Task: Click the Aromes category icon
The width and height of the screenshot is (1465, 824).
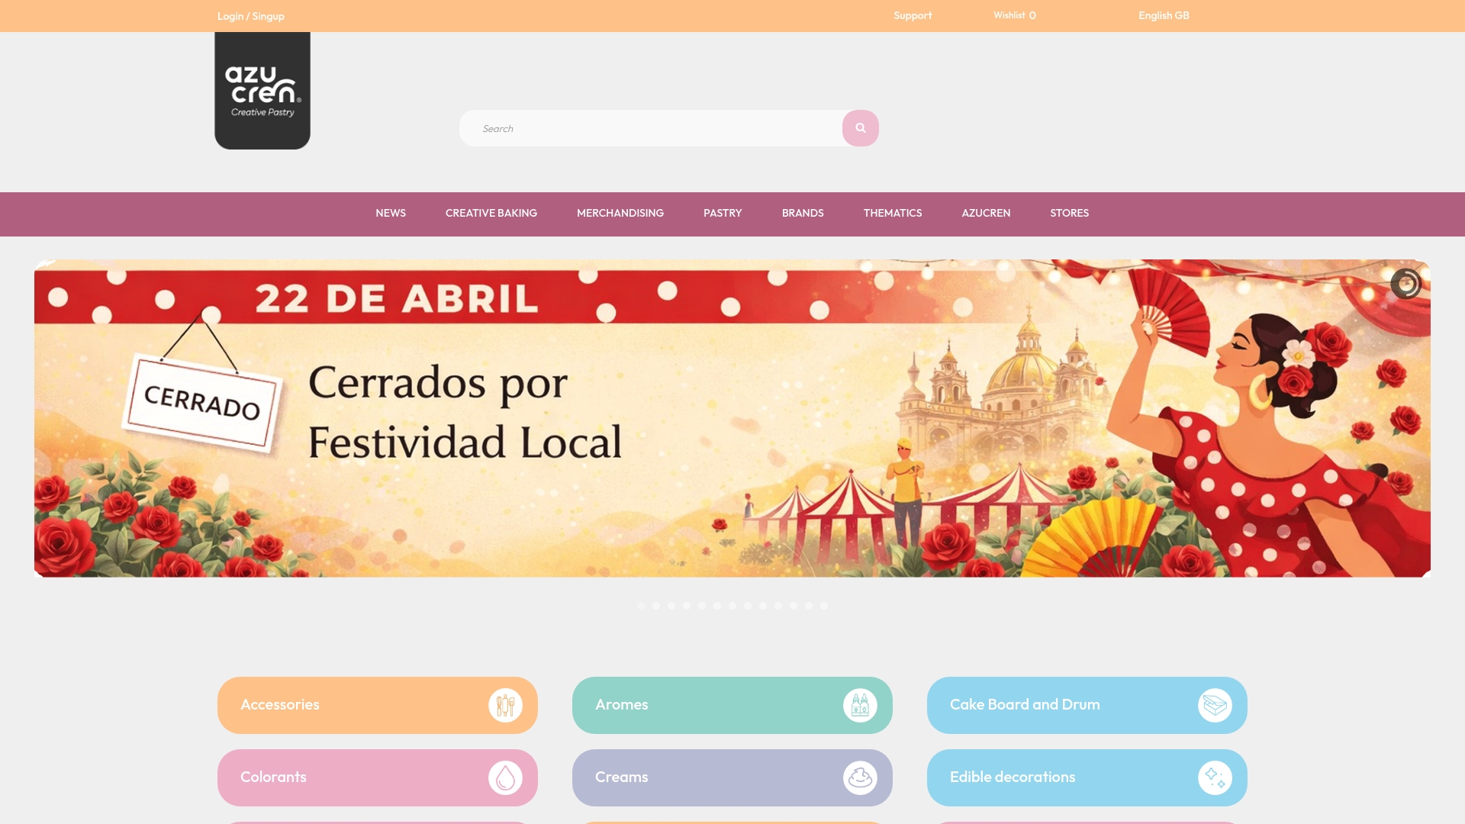Action: (860, 704)
